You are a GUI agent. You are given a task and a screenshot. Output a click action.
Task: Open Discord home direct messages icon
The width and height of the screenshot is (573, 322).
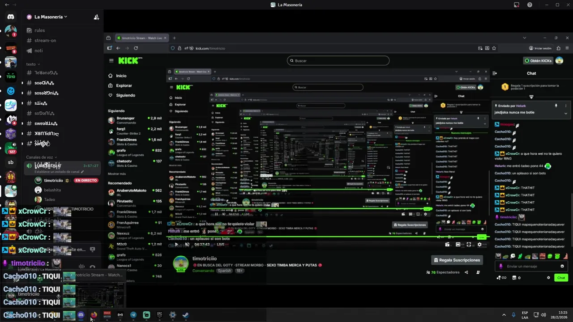(x=11, y=17)
